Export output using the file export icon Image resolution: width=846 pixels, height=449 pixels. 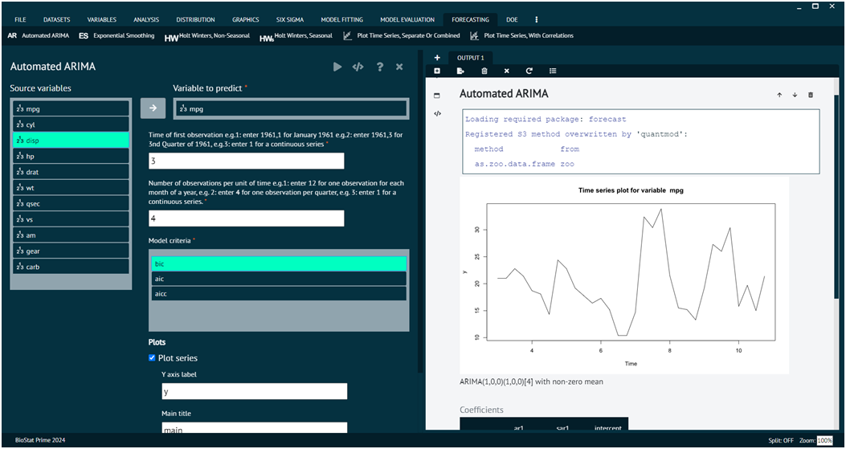(460, 71)
